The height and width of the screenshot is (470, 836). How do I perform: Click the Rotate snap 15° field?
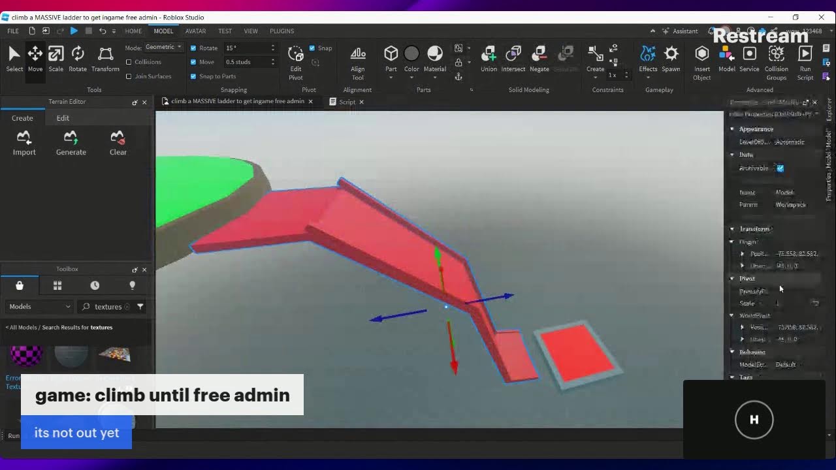pyautogui.click(x=251, y=48)
